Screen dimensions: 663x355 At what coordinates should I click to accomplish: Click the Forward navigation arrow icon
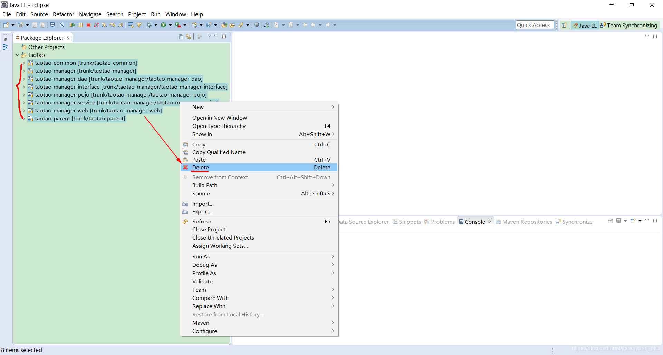[328, 25]
